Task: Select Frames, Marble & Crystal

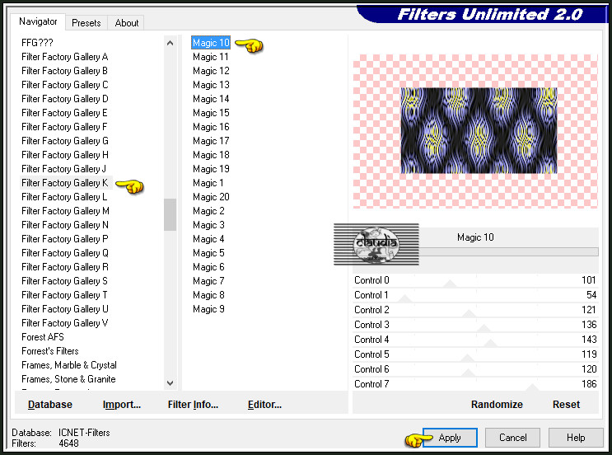Action: point(69,365)
